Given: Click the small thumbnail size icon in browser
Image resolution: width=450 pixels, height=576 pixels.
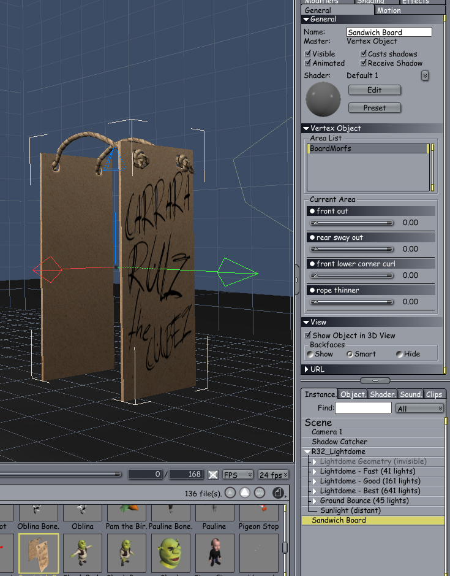Looking at the screenshot, I should pyautogui.click(x=230, y=493).
